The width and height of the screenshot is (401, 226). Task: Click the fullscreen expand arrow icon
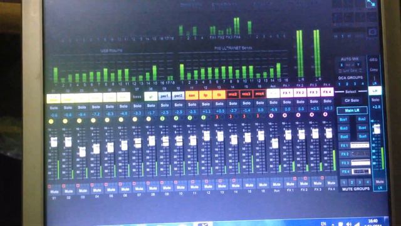[x=370, y=4]
